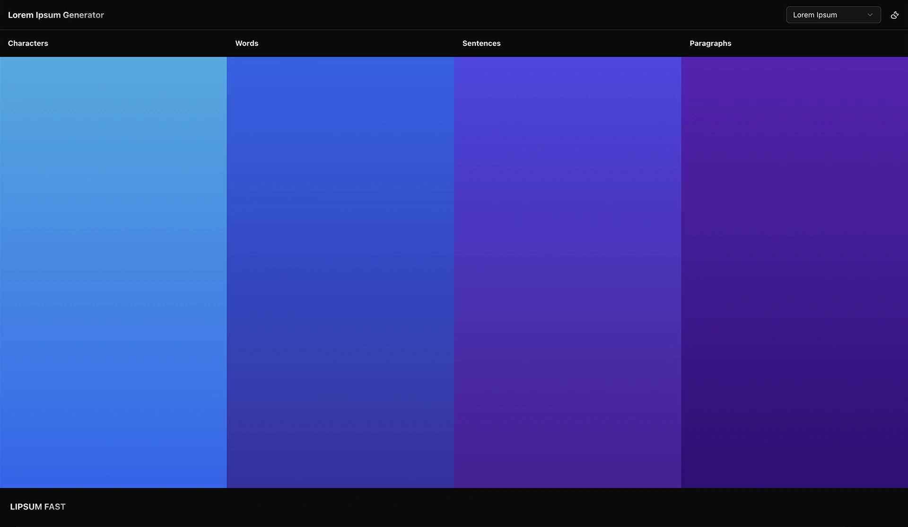Toggle the dark/light theme icon
Image resolution: width=908 pixels, height=527 pixels.
(894, 15)
